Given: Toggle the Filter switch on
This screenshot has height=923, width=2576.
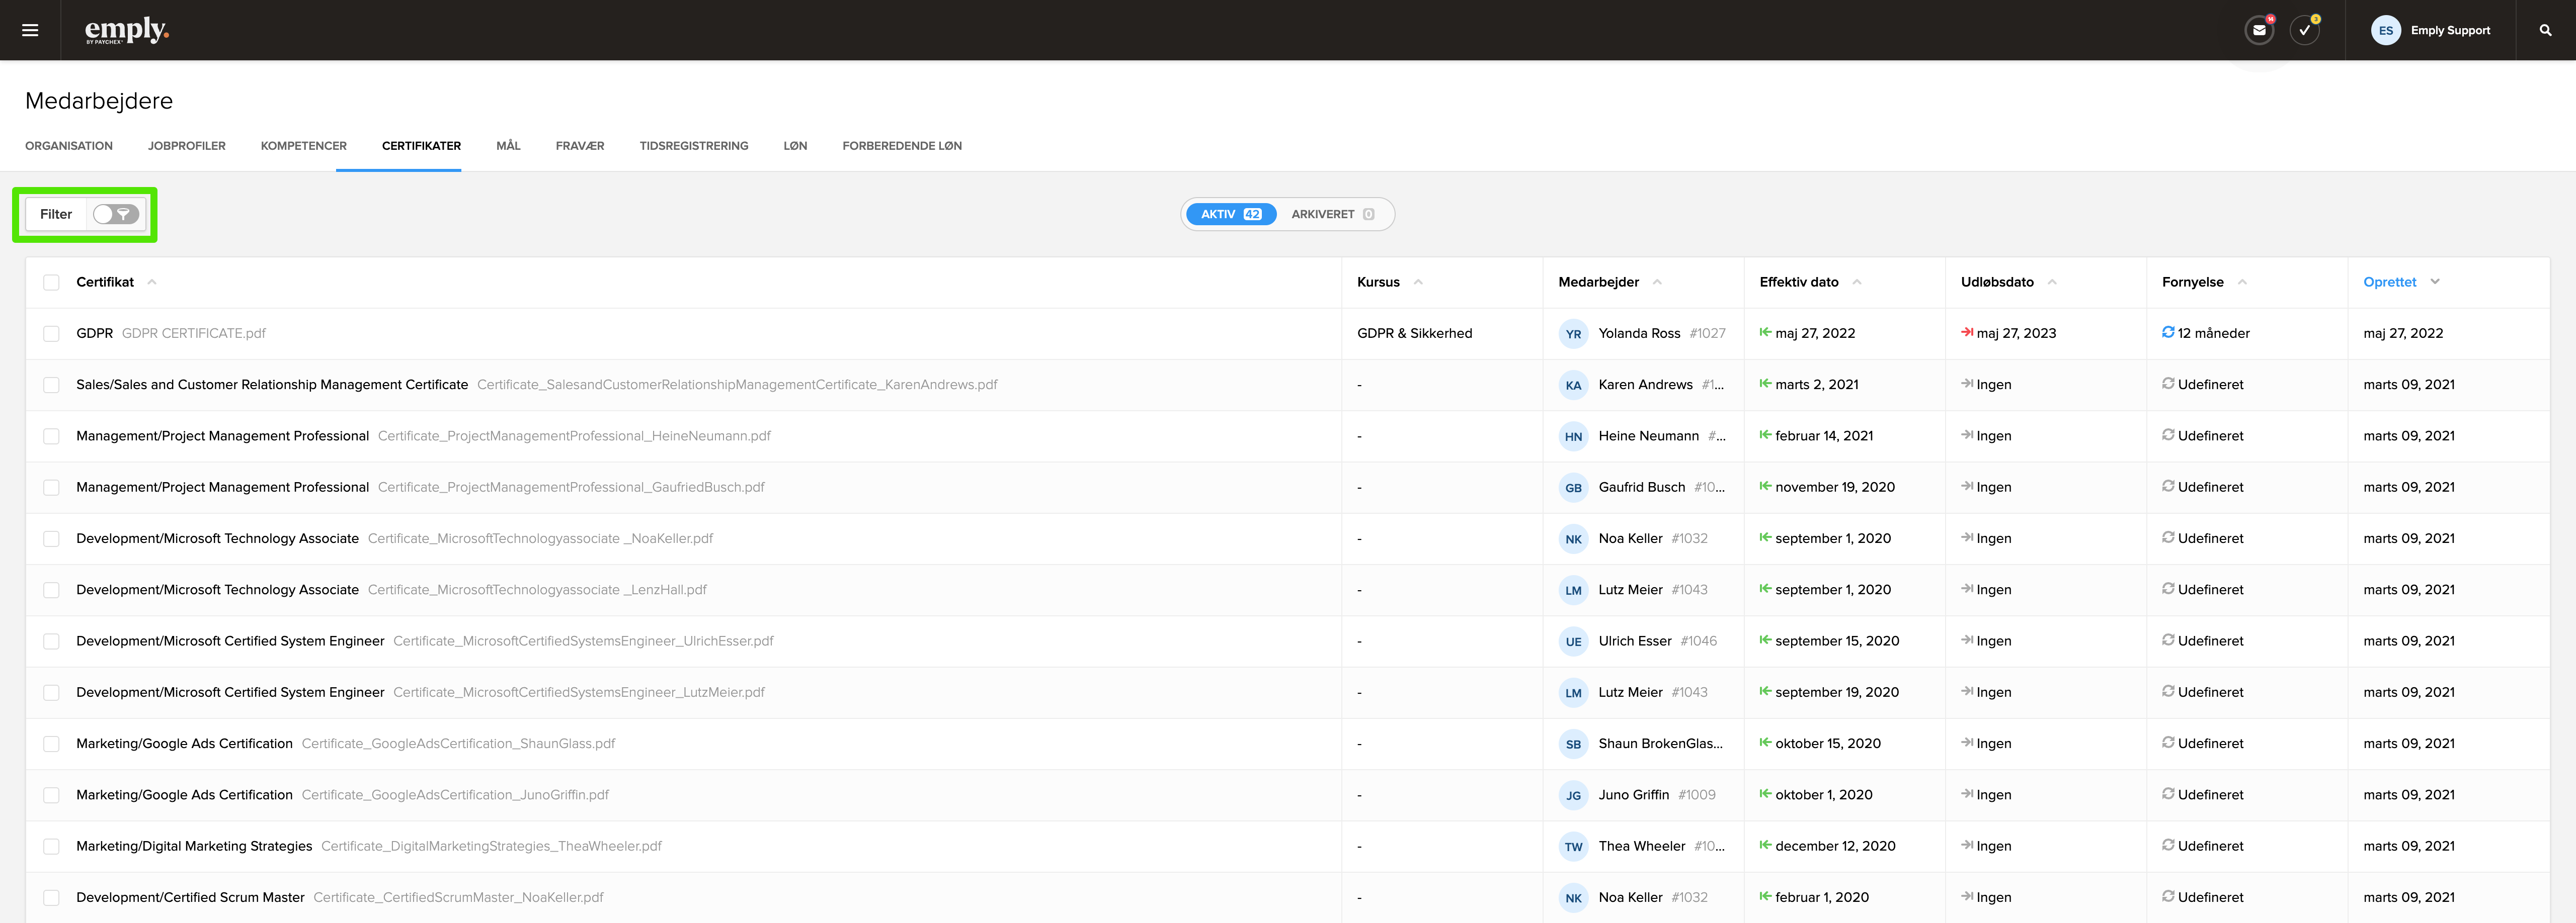Looking at the screenshot, I should 116,214.
